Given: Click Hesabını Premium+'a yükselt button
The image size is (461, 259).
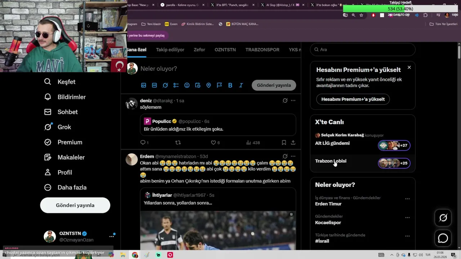Looking at the screenshot, I should pyautogui.click(x=353, y=99).
